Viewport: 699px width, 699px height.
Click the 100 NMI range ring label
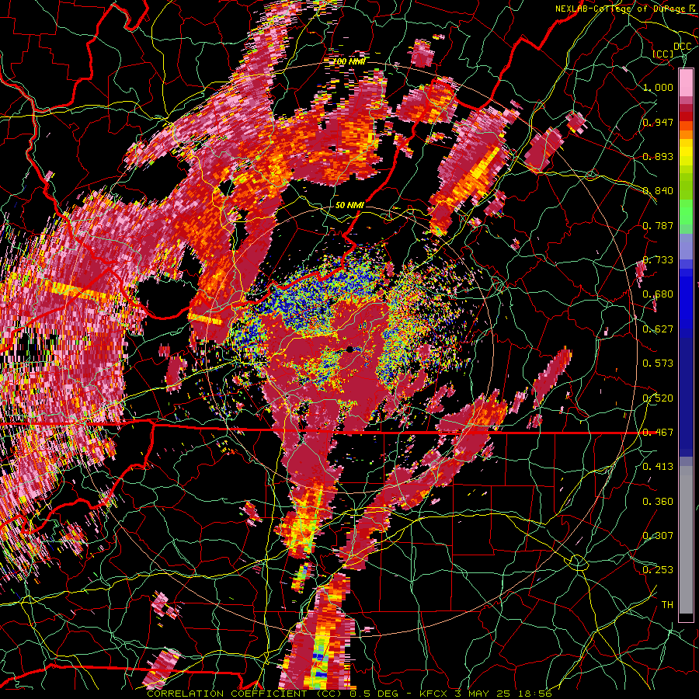pyautogui.click(x=349, y=61)
